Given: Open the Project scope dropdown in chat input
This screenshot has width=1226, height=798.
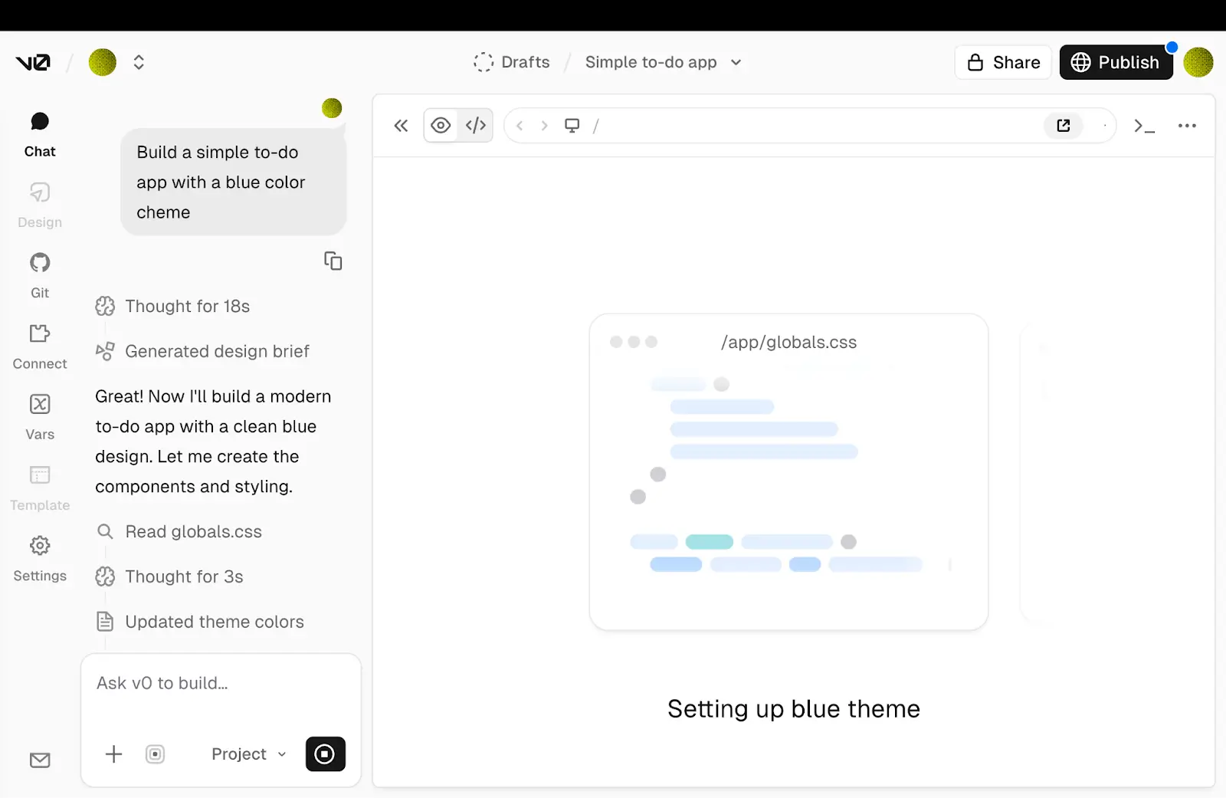Looking at the screenshot, I should coord(247,754).
